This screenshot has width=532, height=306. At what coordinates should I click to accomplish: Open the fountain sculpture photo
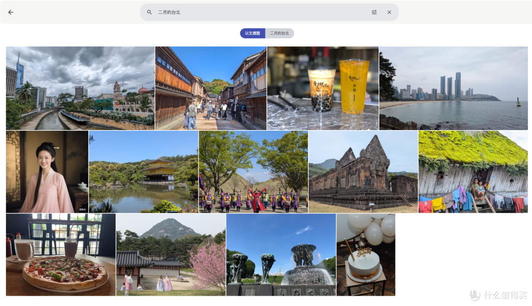point(281,254)
